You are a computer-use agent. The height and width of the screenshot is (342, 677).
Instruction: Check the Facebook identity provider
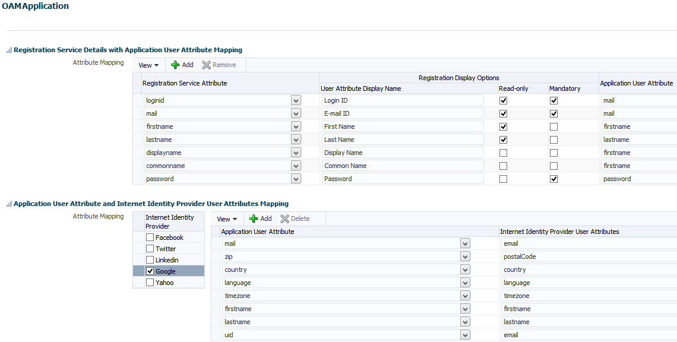150,237
